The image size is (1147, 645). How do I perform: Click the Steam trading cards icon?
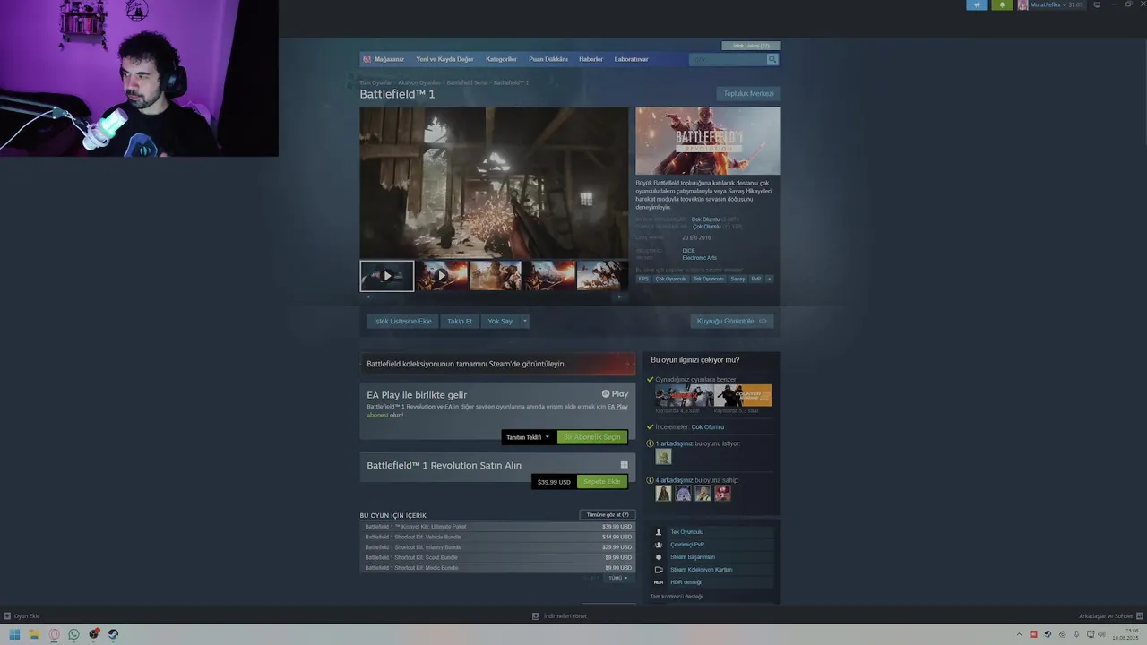[x=659, y=570]
